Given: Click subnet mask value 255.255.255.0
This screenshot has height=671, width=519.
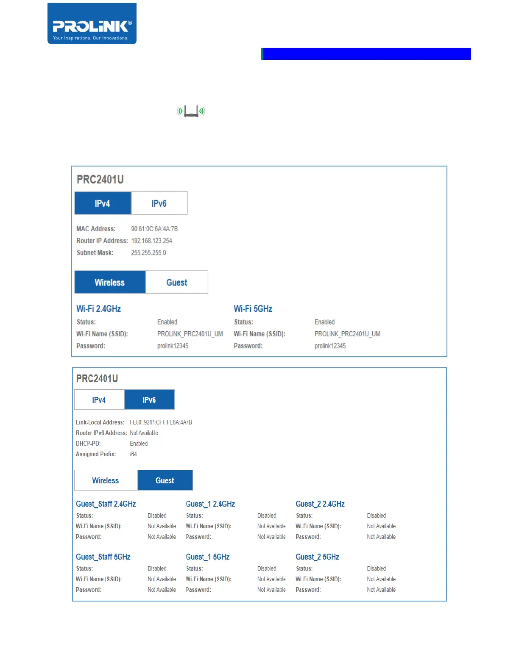Looking at the screenshot, I should coord(148,252).
